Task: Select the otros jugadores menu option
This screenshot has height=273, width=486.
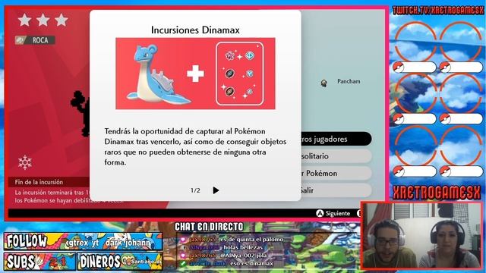Action: coord(336,139)
